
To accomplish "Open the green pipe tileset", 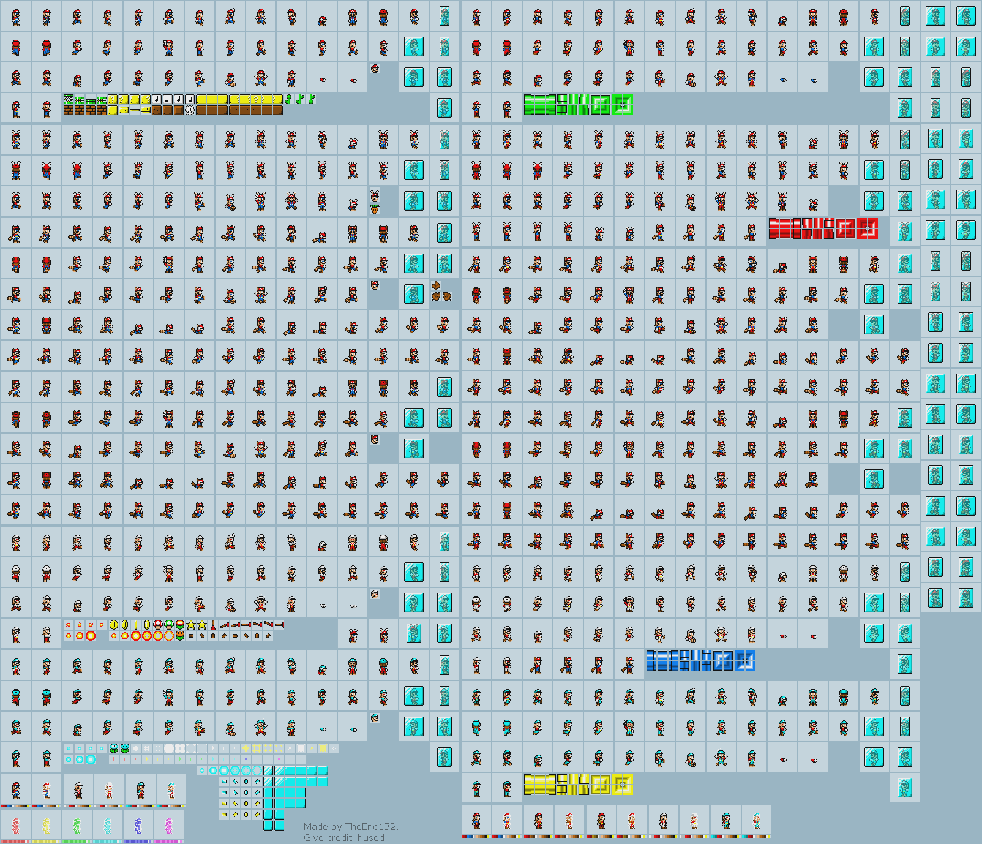I will click(x=578, y=105).
